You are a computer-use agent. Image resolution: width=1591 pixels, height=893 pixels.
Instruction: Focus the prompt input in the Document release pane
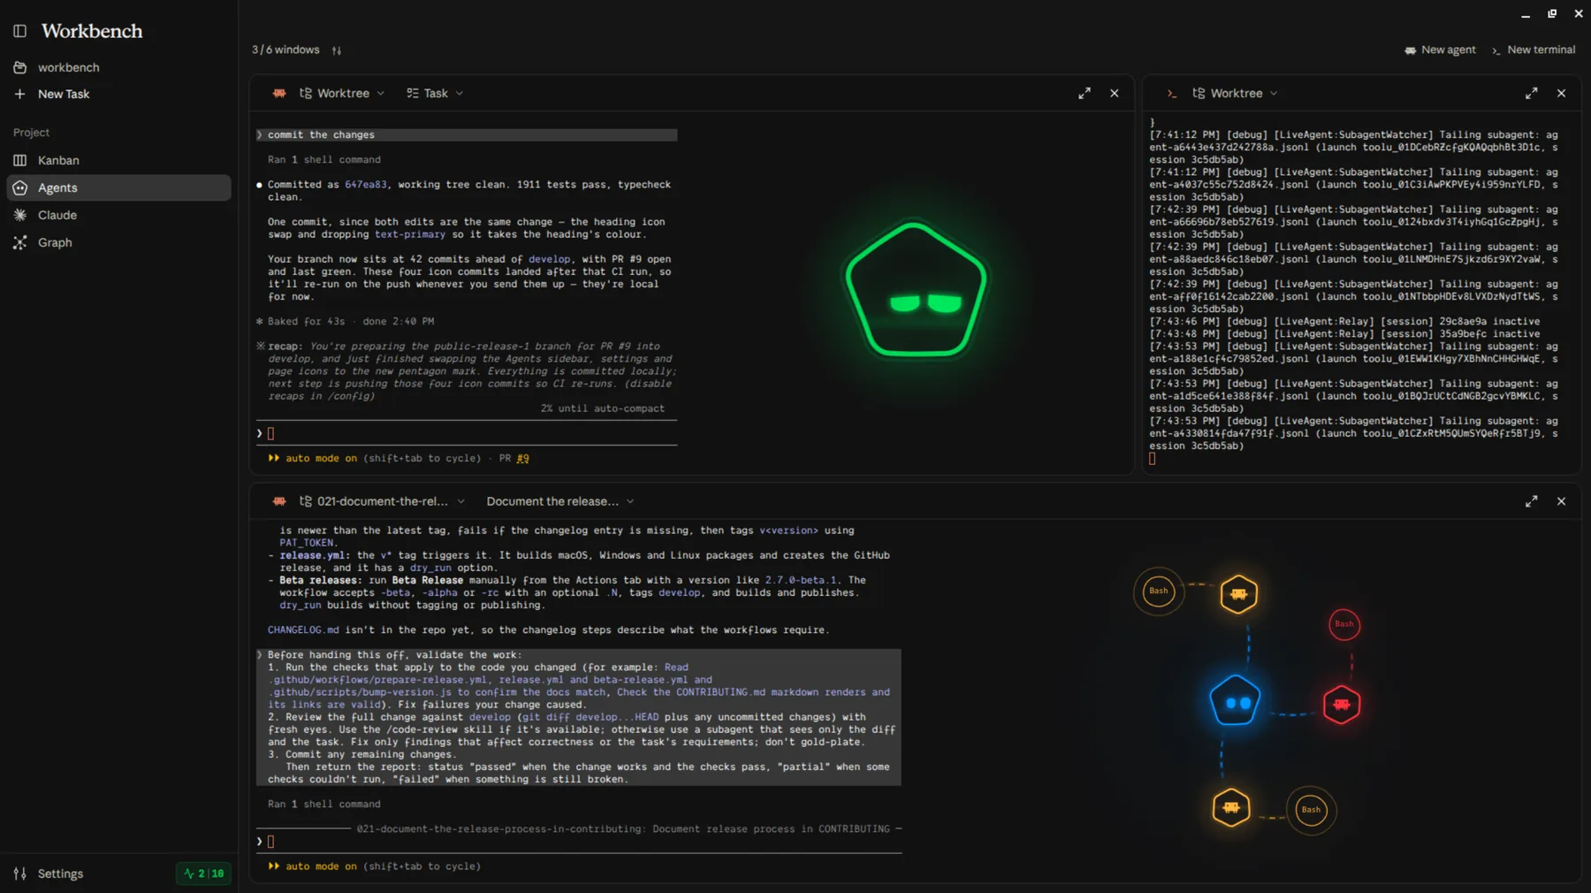[579, 842]
